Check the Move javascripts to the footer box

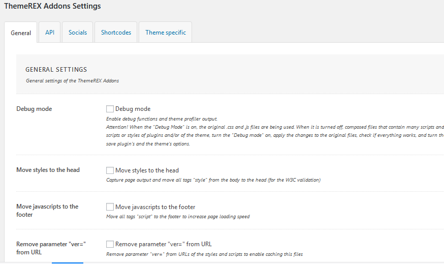click(x=110, y=207)
